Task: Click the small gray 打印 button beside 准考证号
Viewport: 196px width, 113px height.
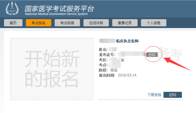Action: point(152,55)
